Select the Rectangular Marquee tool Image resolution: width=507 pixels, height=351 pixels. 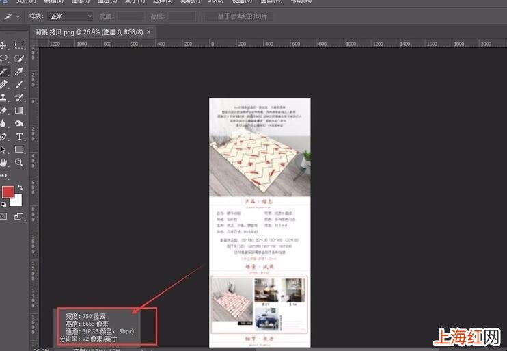point(19,45)
